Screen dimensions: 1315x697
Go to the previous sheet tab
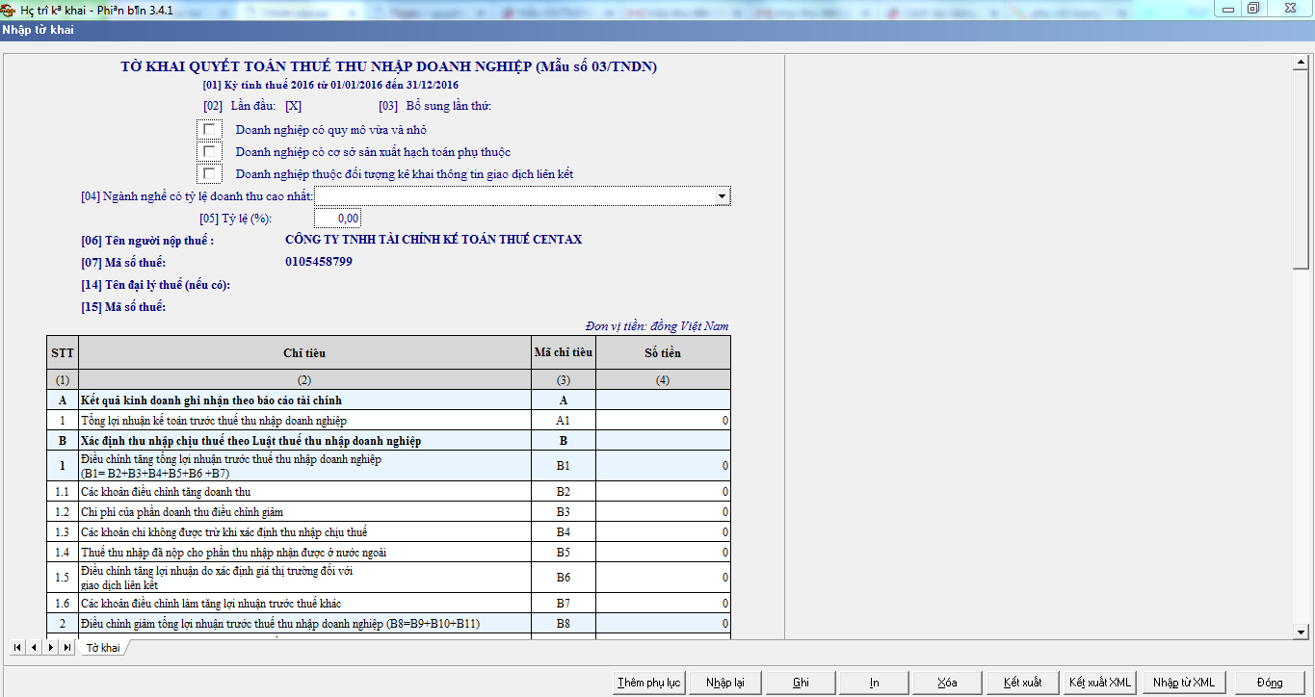click(x=33, y=648)
